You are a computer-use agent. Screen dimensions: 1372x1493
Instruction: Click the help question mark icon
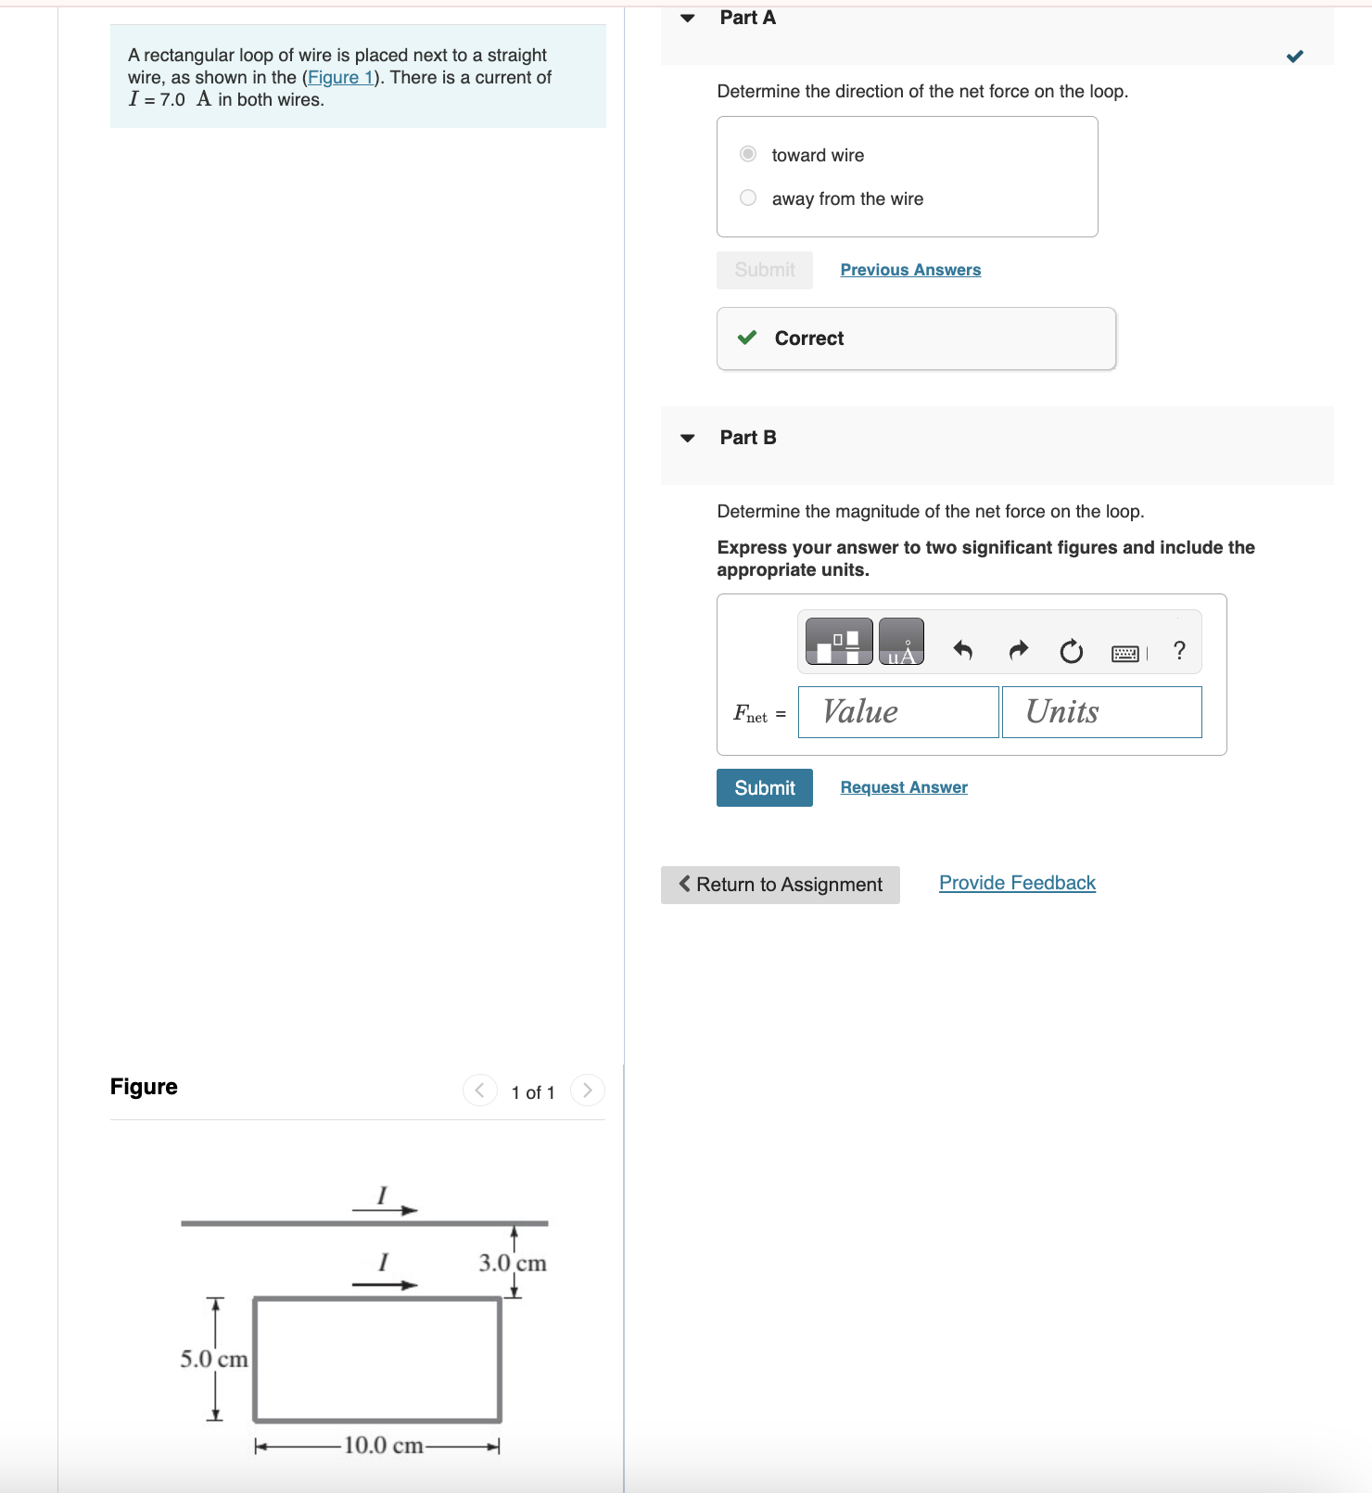(x=1177, y=650)
